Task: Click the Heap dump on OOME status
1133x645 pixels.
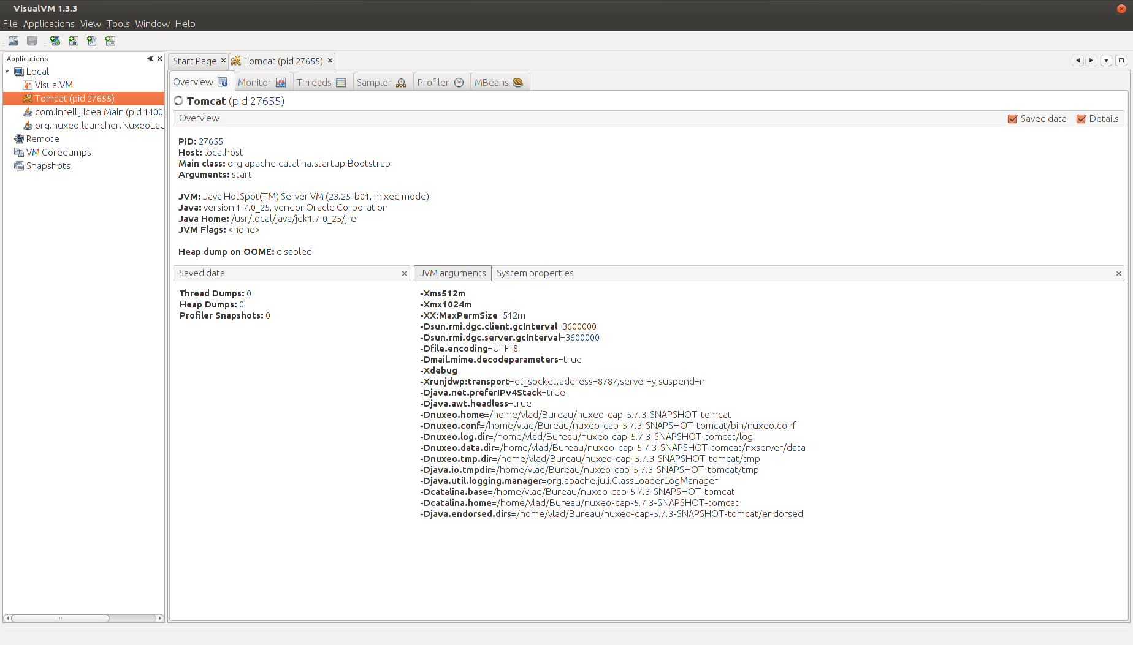Action: [294, 252]
